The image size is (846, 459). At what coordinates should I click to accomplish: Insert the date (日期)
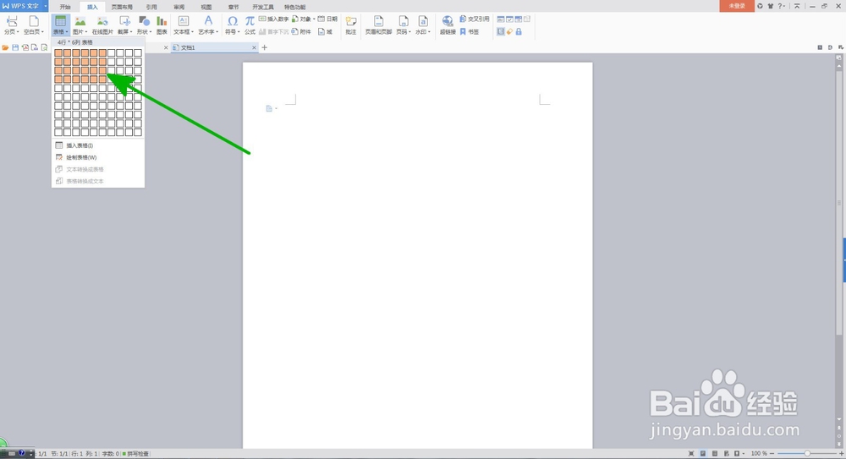pos(327,19)
